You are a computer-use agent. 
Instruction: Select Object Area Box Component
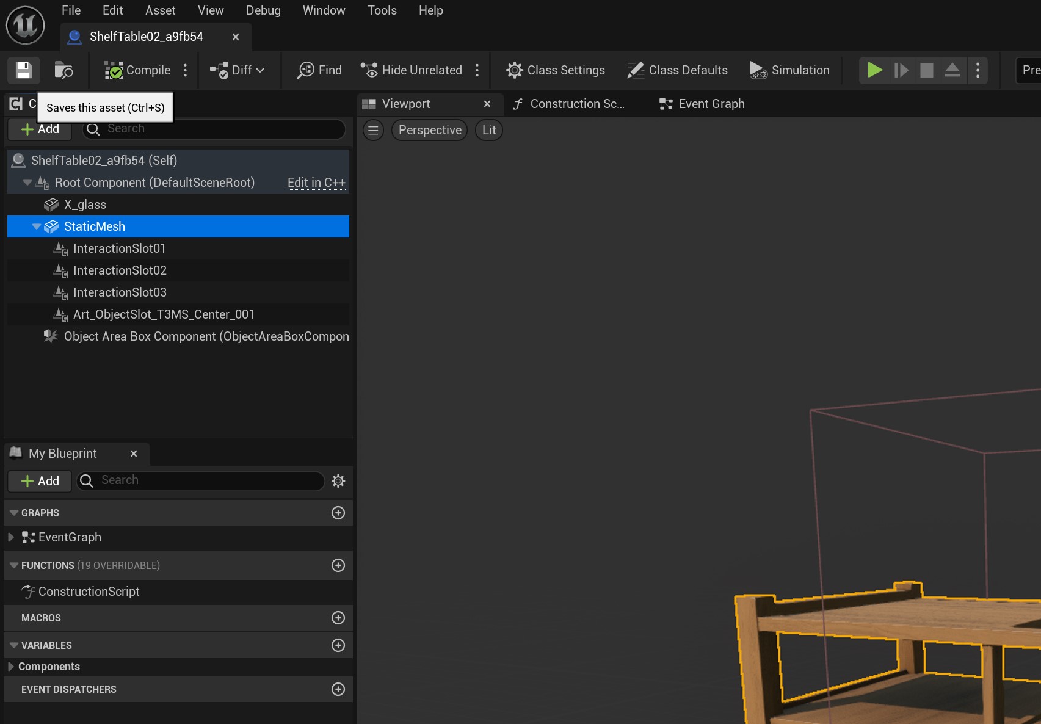tap(178, 336)
